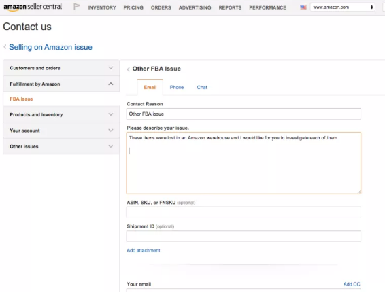This screenshot has width=385, height=293.
Task: Expand the Products and inventory section
Action: [x=61, y=114]
